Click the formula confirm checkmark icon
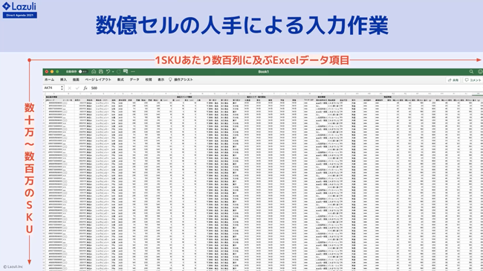 click(77, 88)
